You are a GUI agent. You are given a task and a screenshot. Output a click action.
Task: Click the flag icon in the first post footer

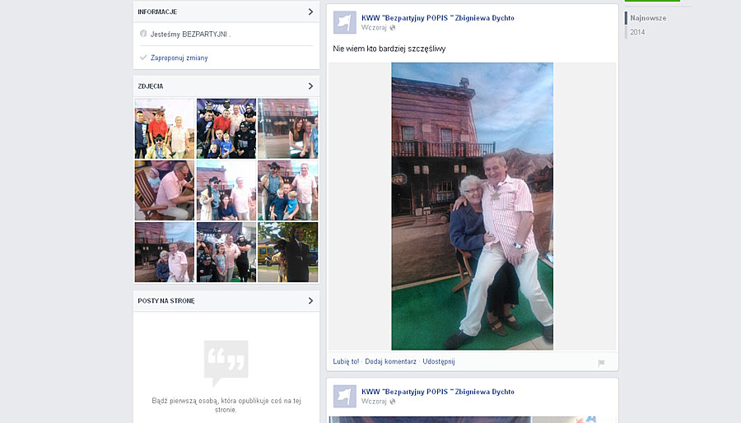coord(601,362)
